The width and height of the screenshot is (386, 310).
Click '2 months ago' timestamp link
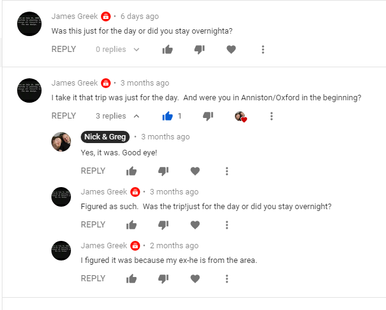pos(174,246)
